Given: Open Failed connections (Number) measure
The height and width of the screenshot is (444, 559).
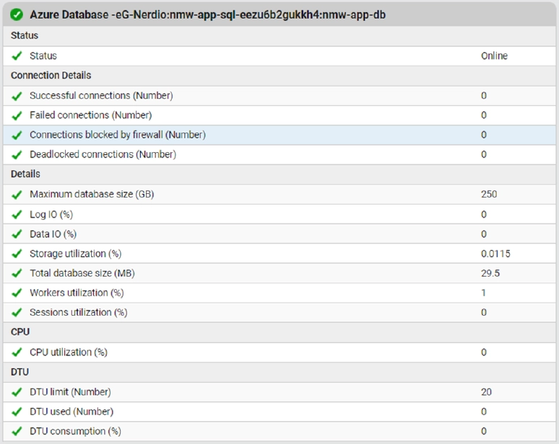Looking at the screenshot, I should [90, 115].
